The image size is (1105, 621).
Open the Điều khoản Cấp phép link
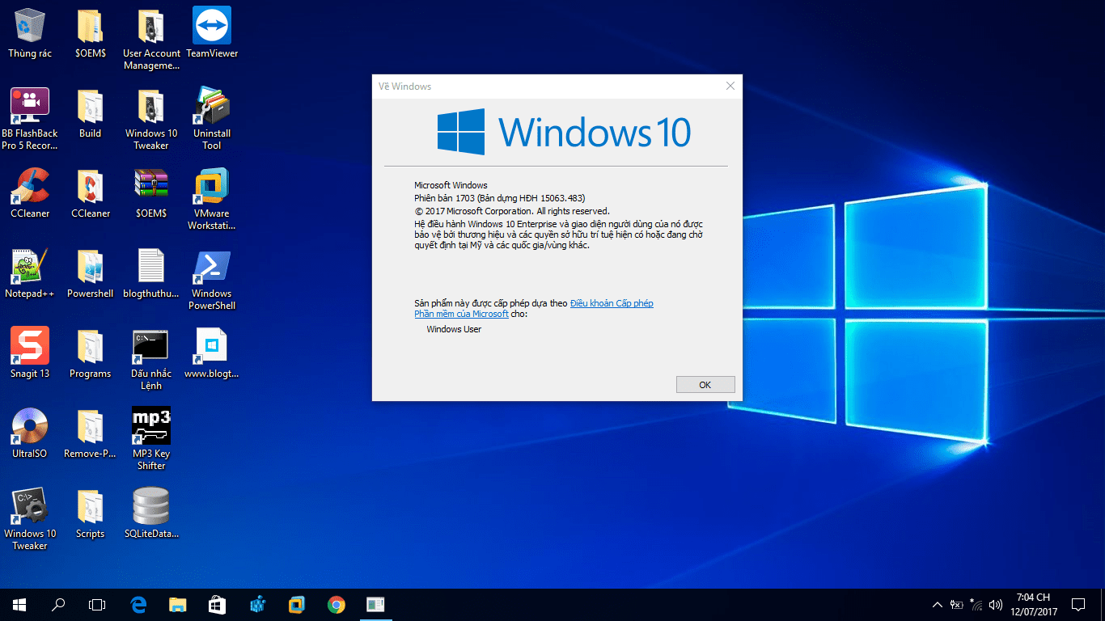click(x=611, y=303)
